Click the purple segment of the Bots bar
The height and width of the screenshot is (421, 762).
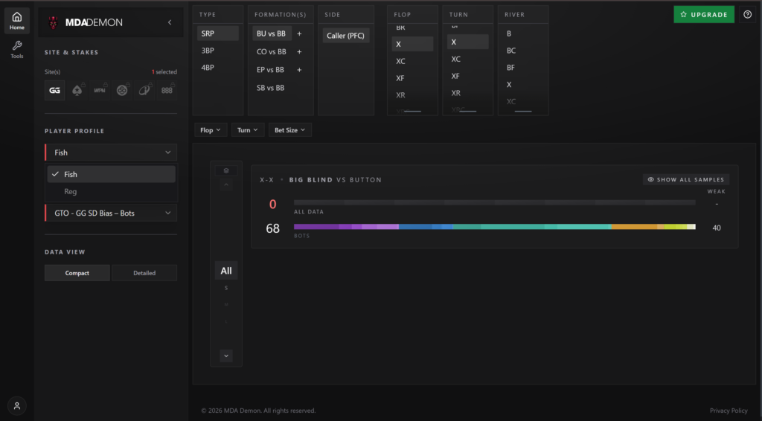(346, 227)
